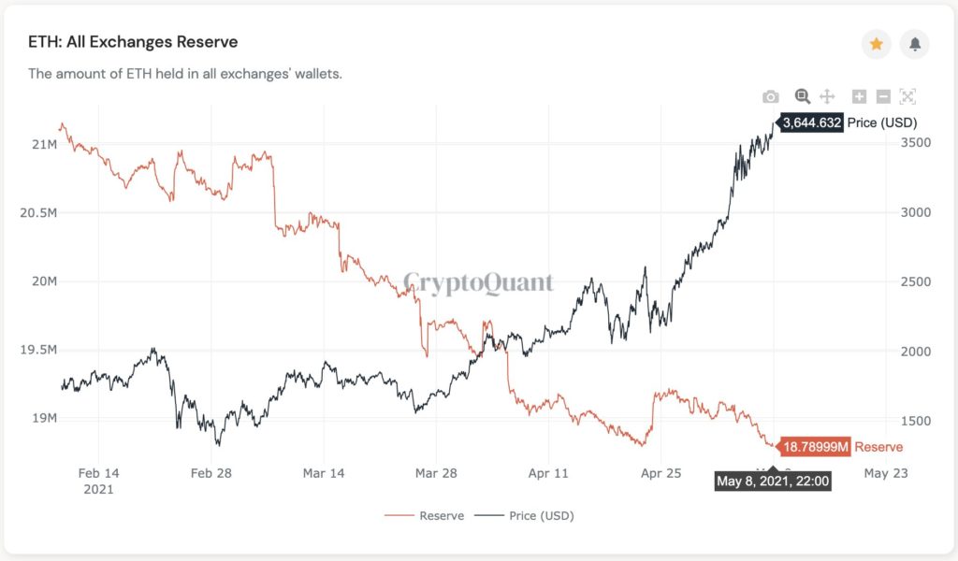The height and width of the screenshot is (561, 958).
Task: Click the star favorite icon
Action: pos(877,44)
